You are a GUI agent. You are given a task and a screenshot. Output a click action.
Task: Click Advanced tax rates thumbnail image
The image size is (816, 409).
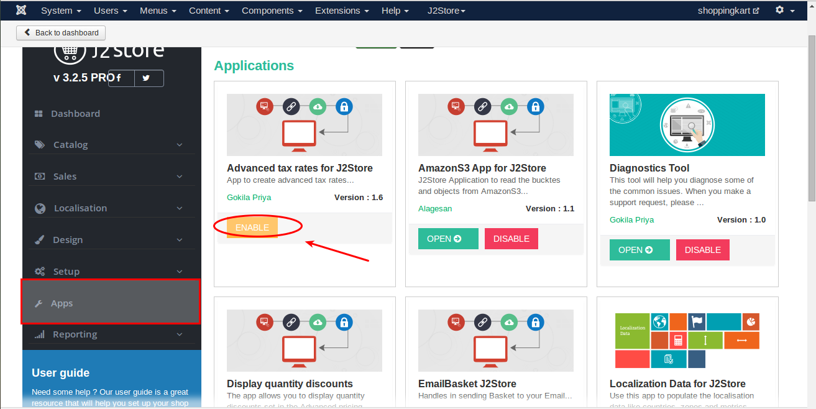(305, 124)
